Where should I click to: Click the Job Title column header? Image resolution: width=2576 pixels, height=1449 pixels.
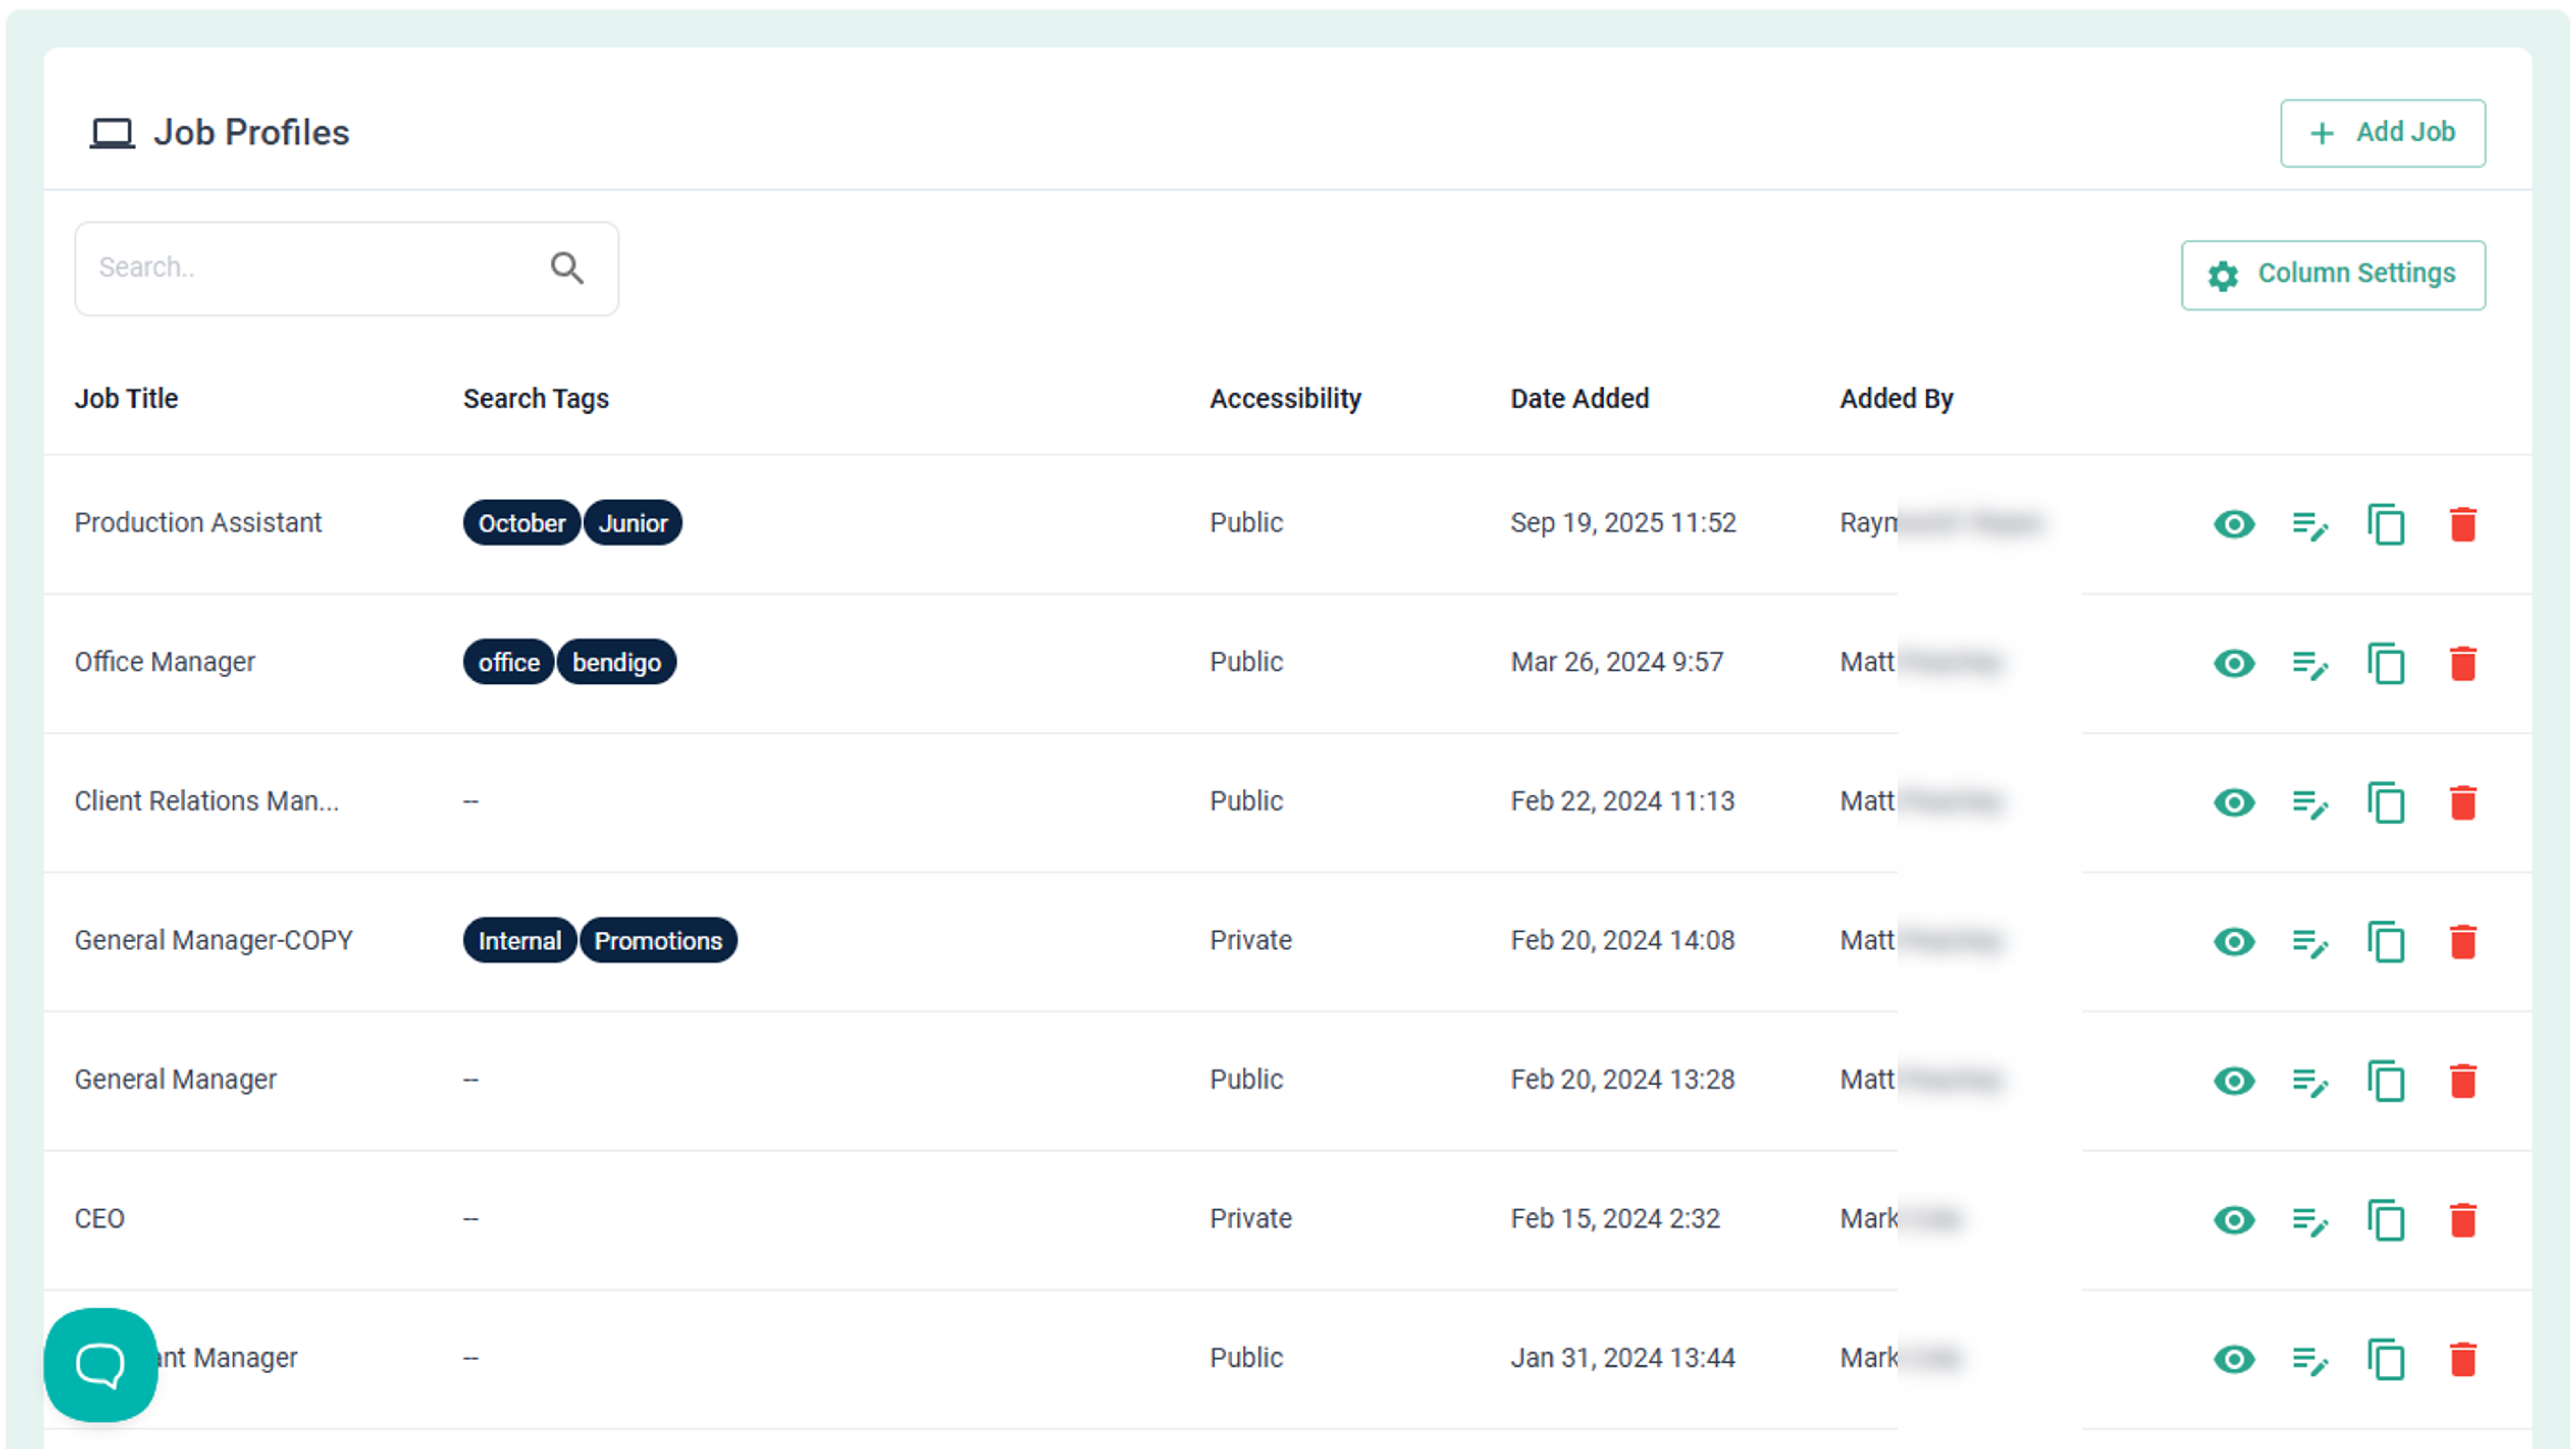tap(126, 398)
